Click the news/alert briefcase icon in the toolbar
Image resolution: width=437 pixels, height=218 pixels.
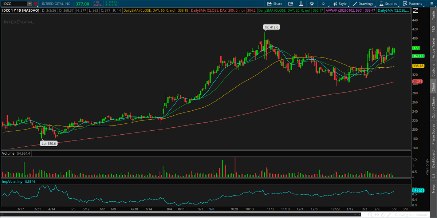tap(291, 4)
